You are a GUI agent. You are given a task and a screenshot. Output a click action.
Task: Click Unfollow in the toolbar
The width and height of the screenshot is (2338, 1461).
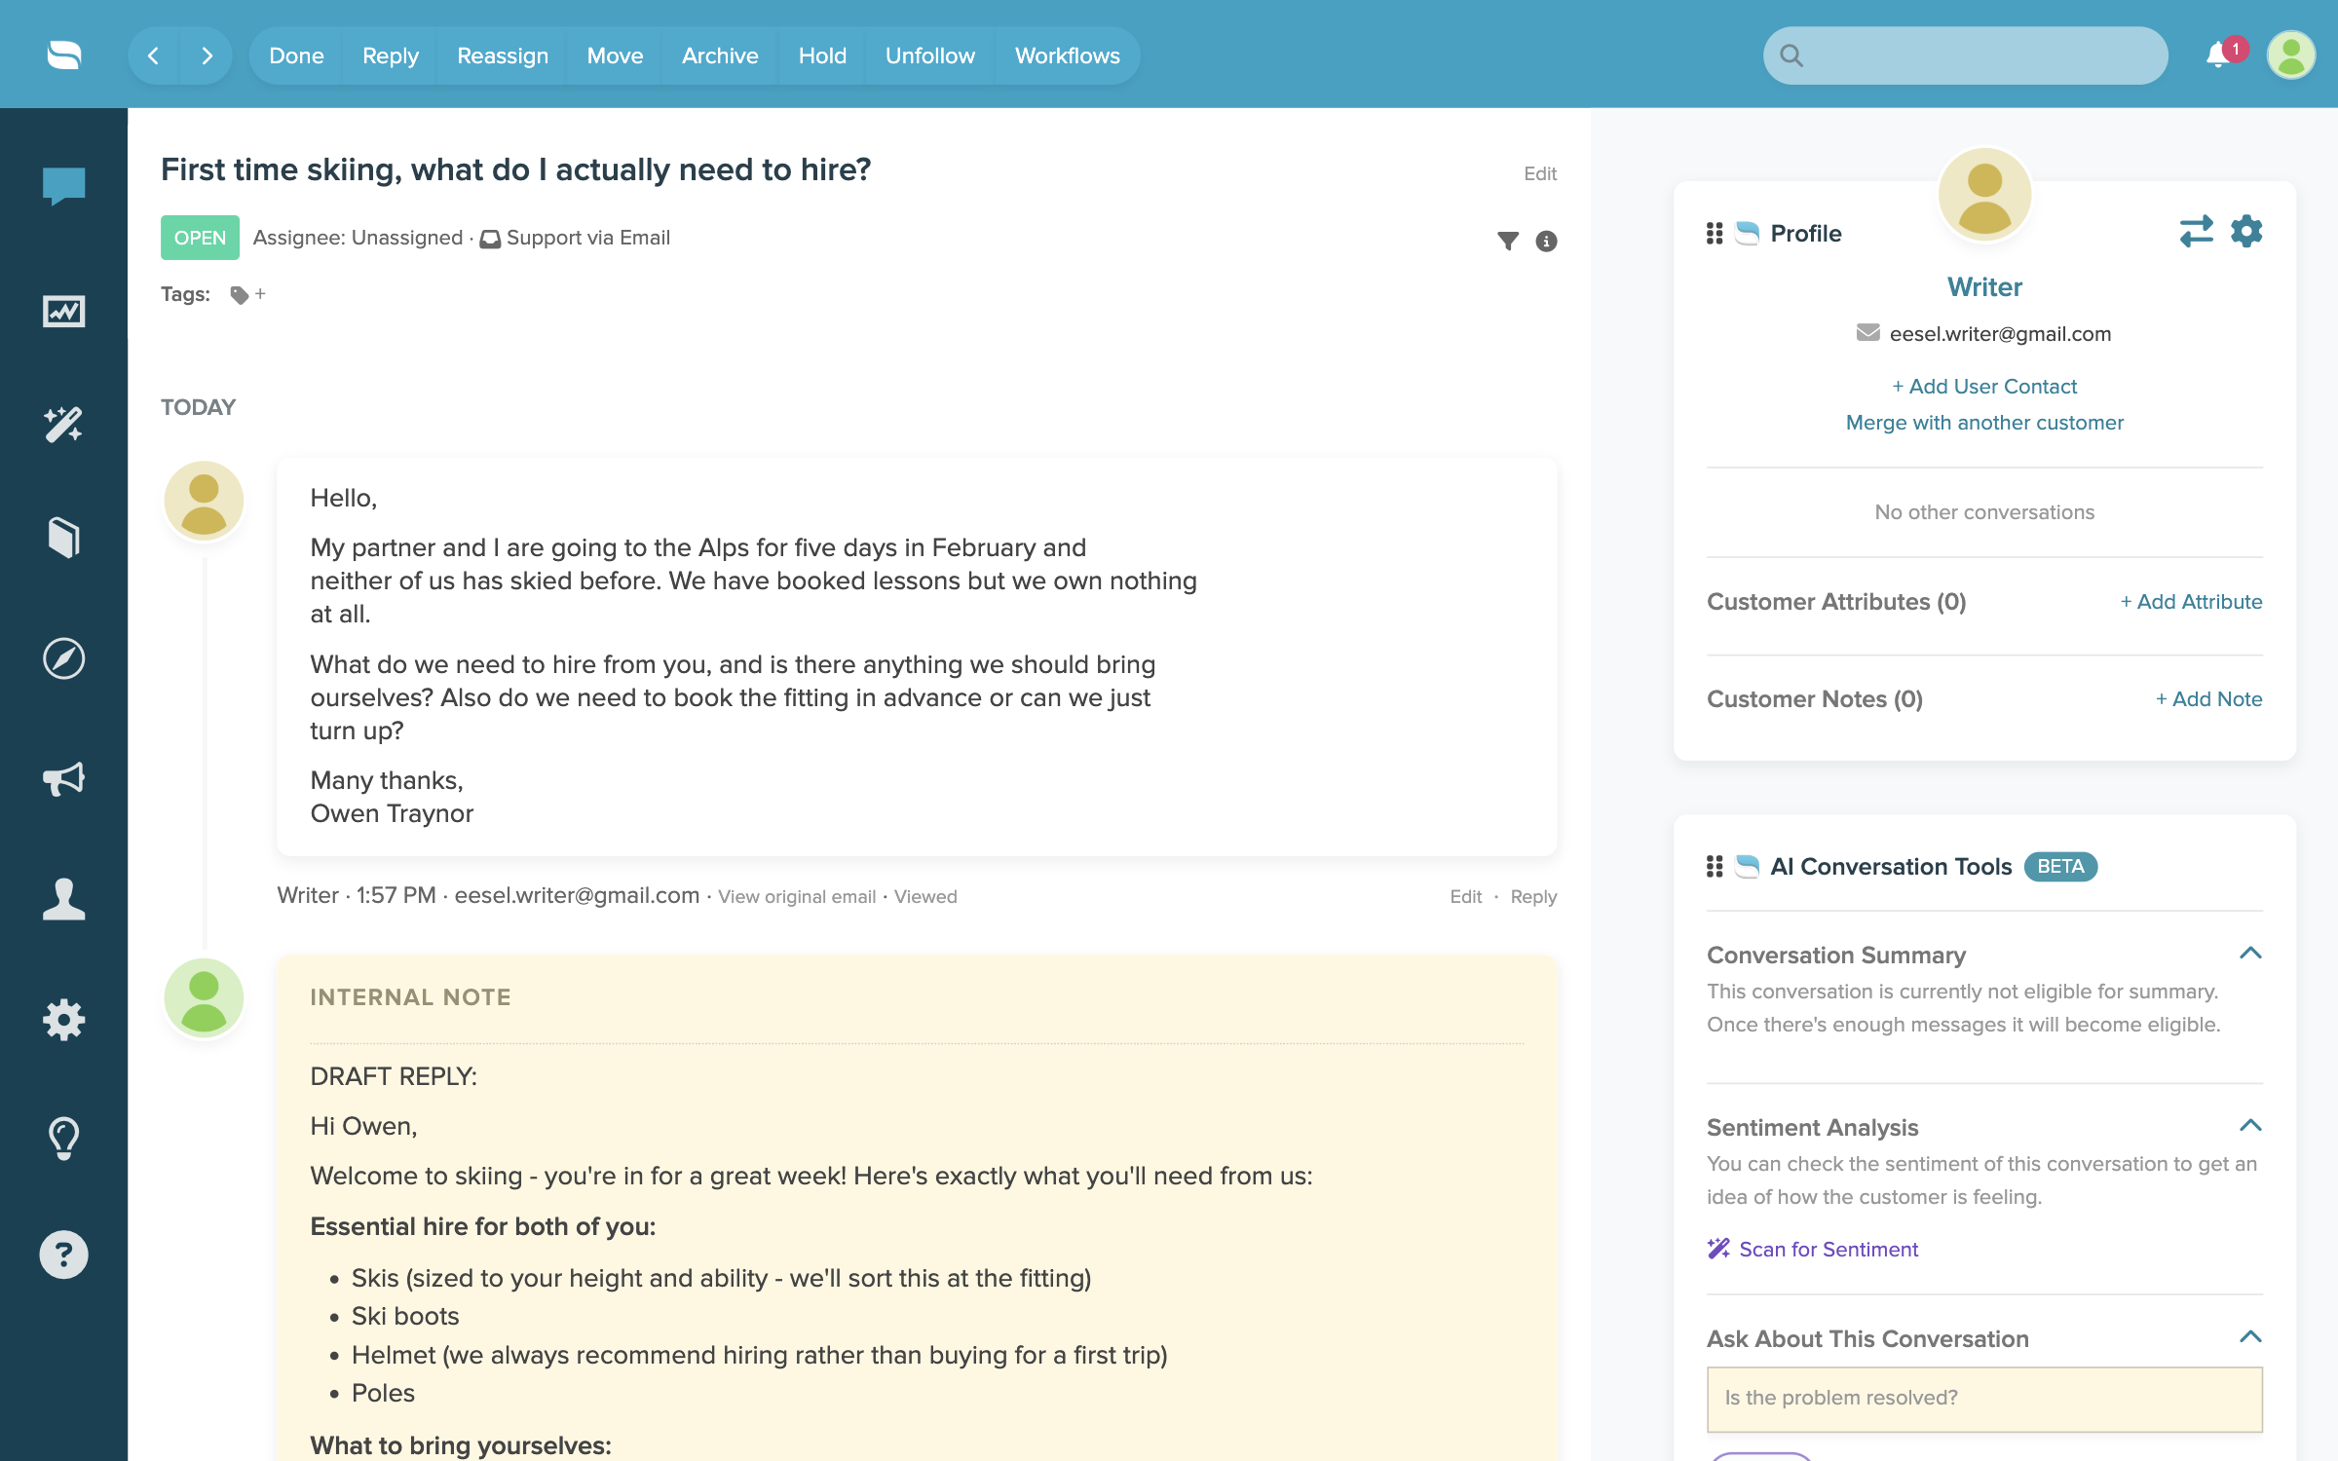(x=930, y=56)
